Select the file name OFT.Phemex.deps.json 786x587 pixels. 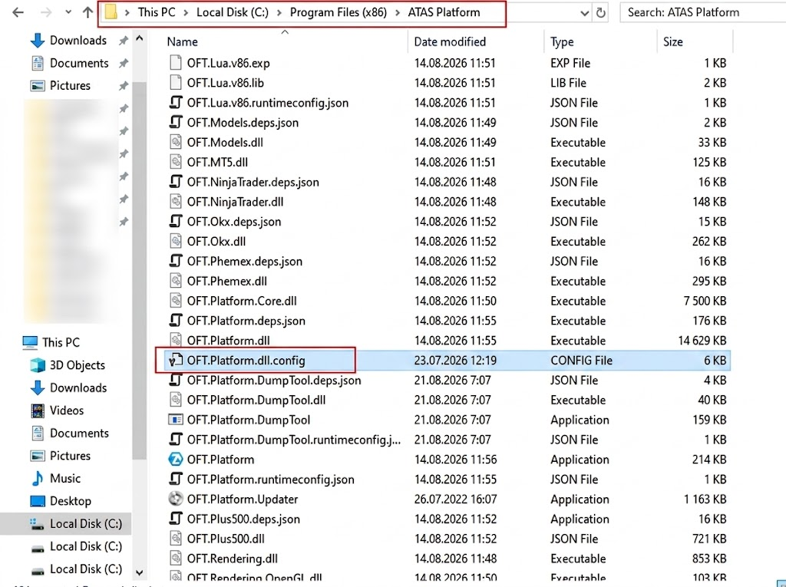click(245, 261)
